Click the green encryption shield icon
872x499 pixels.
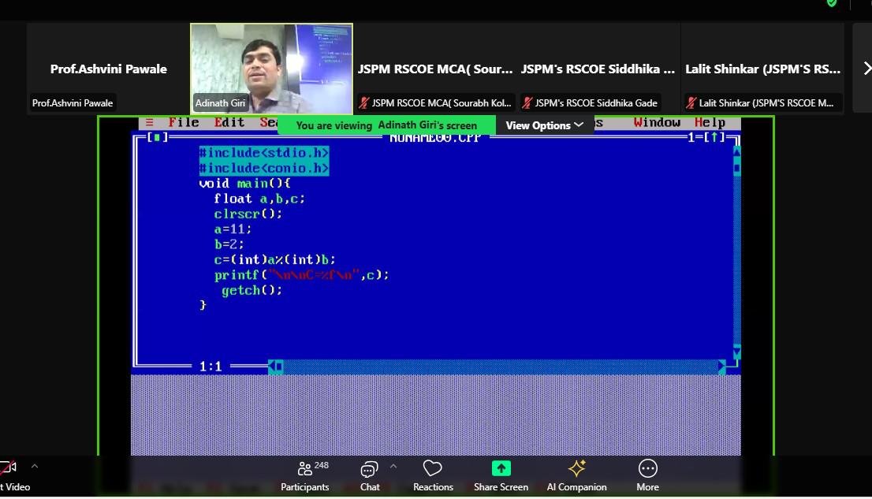click(832, 3)
